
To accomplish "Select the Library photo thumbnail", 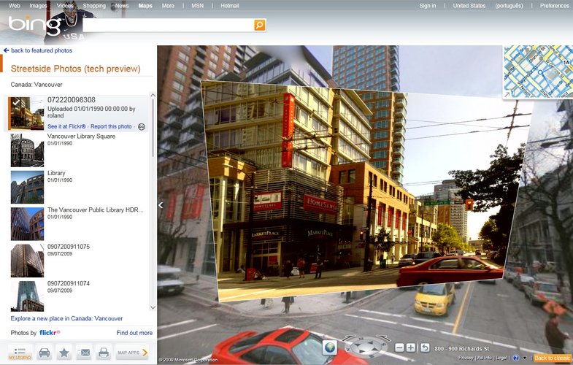I will [x=28, y=187].
